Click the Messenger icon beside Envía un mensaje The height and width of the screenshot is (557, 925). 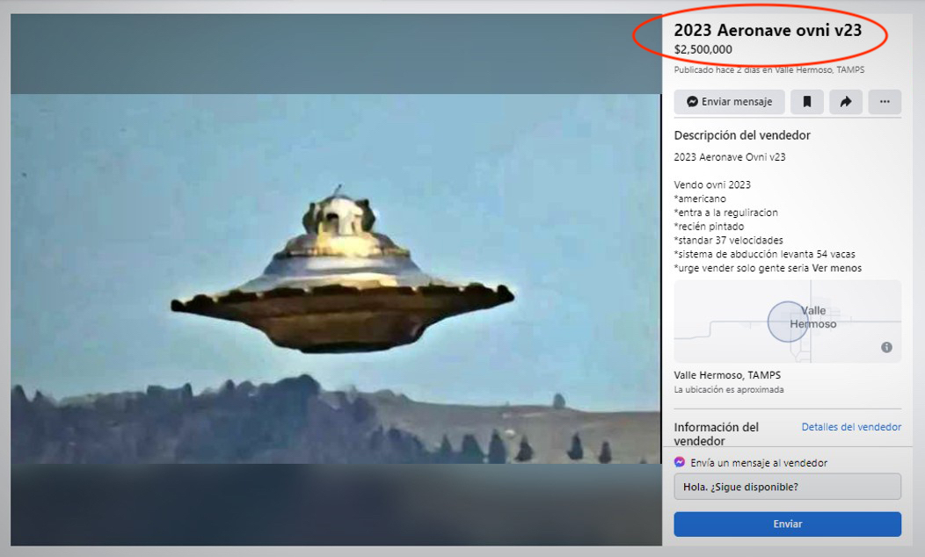pyautogui.click(x=680, y=462)
